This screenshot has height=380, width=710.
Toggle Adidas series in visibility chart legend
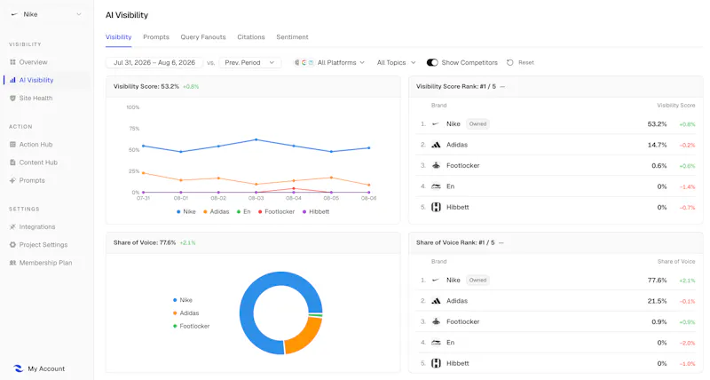(216, 211)
